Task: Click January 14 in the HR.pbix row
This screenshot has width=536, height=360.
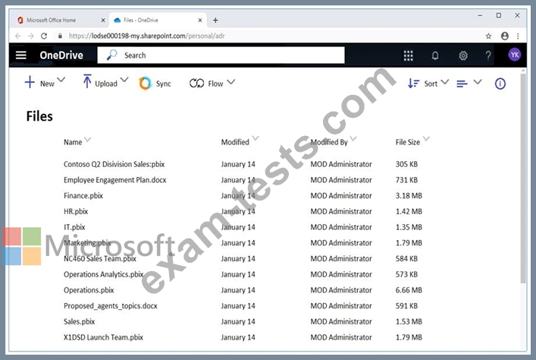Action: pos(238,212)
